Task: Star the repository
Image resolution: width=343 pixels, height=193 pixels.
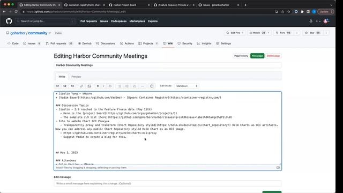Action: coord(312,33)
